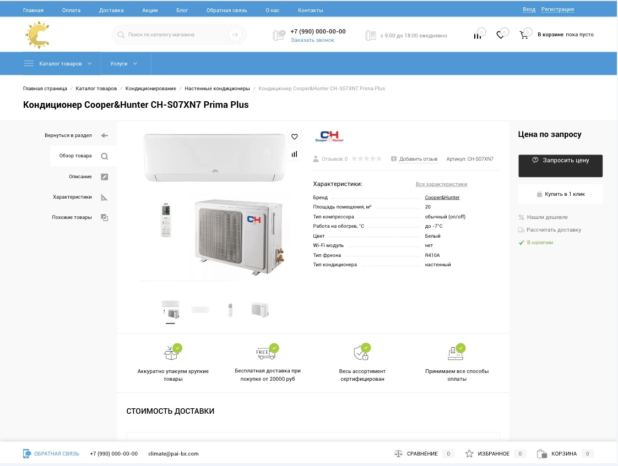Click Настенные кондиционеры breadcrumb
Image resolution: width=618 pixels, height=466 pixels.
point(217,89)
